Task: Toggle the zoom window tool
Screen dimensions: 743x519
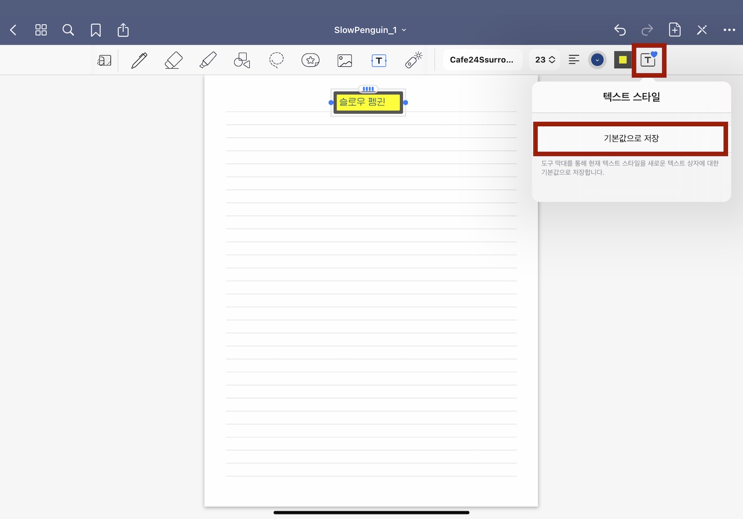Action: 105,60
